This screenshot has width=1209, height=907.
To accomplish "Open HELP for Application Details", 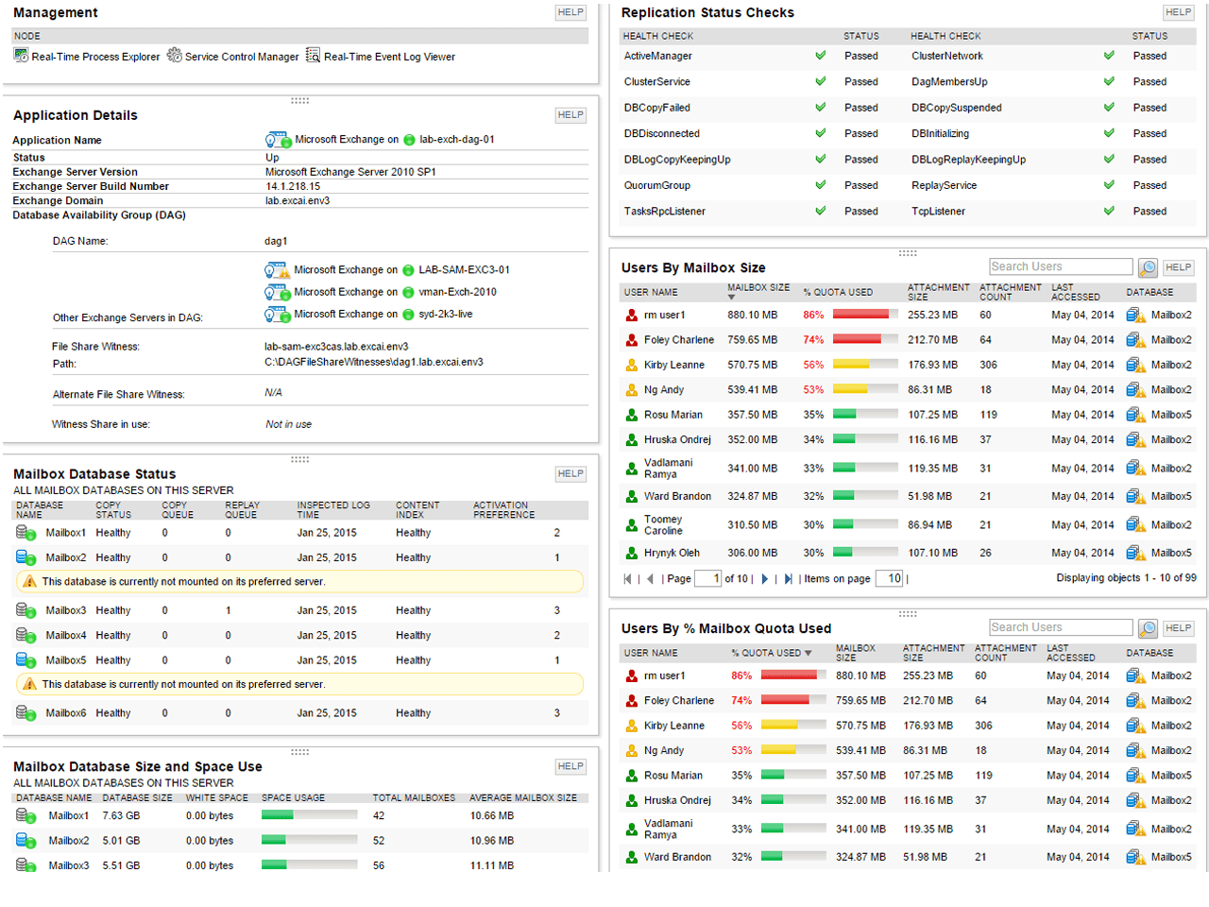I will 570,115.
